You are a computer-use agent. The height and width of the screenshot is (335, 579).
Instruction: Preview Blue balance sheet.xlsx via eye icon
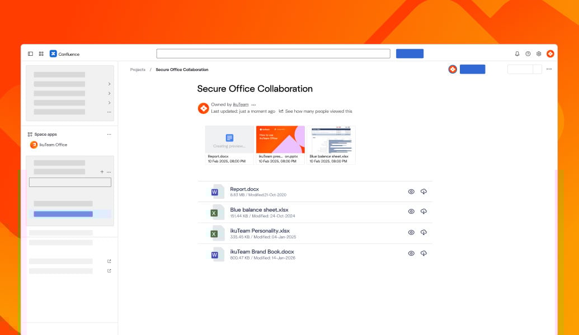[411, 212]
